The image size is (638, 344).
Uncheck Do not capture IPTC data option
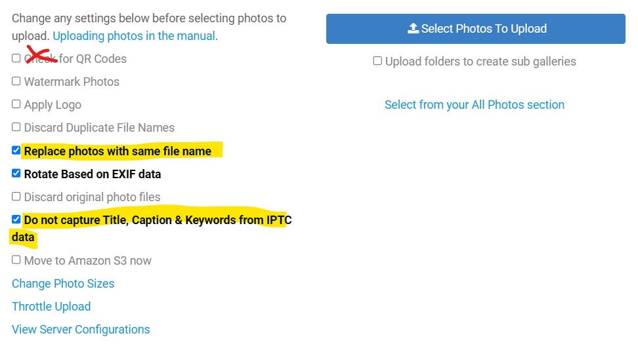pyautogui.click(x=16, y=220)
